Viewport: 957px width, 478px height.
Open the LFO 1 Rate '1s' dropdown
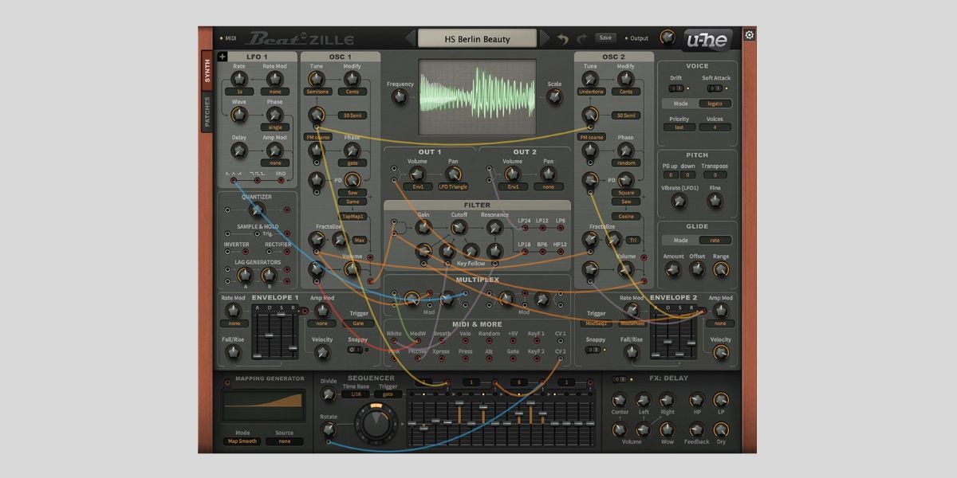(239, 92)
